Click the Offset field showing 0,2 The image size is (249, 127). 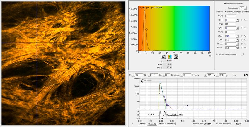point(231,48)
